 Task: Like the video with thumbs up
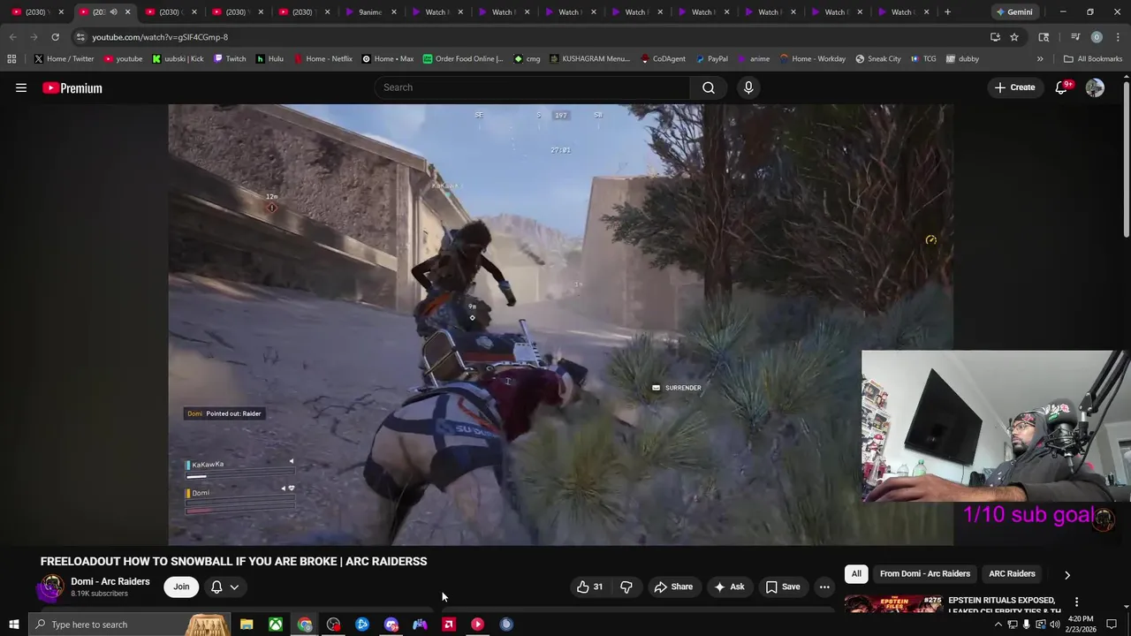click(x=590, y=587)
